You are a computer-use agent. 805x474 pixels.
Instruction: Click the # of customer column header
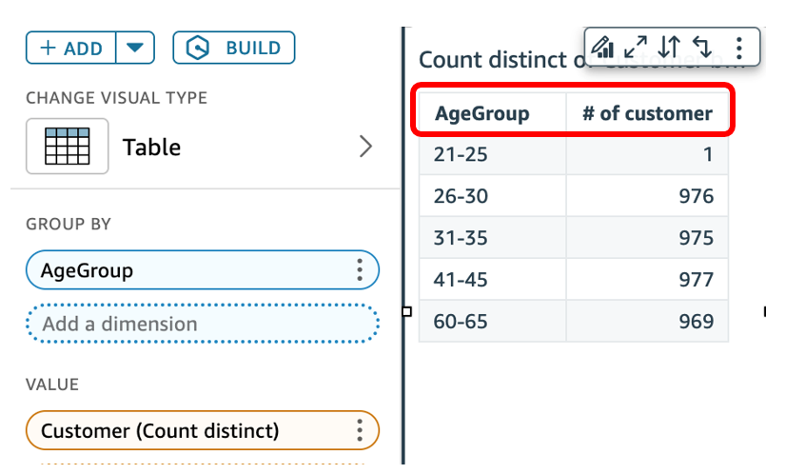tap(647, 114)
